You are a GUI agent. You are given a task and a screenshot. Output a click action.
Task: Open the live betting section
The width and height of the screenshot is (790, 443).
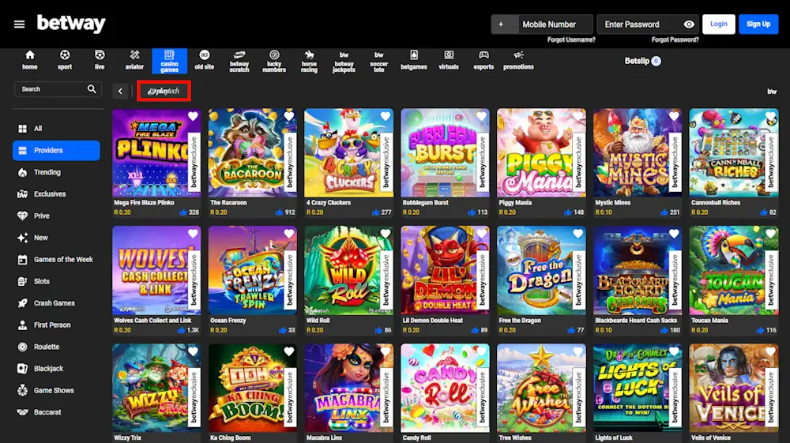pyautogui.click(x=100, y=60)
